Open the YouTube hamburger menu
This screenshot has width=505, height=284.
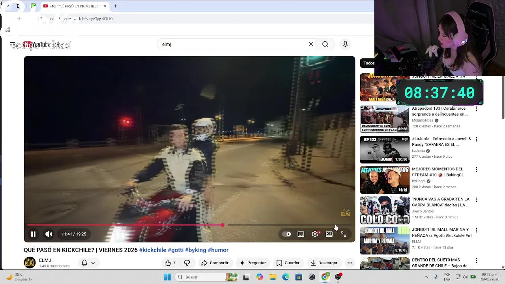pyautogui.click(x=13, y=45)
